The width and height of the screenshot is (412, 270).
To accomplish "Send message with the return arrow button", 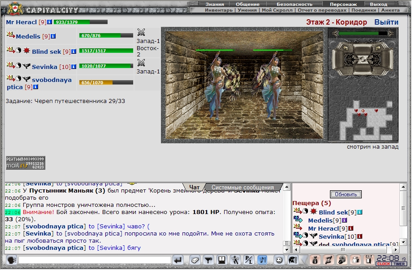I will [x=178, y=260].
